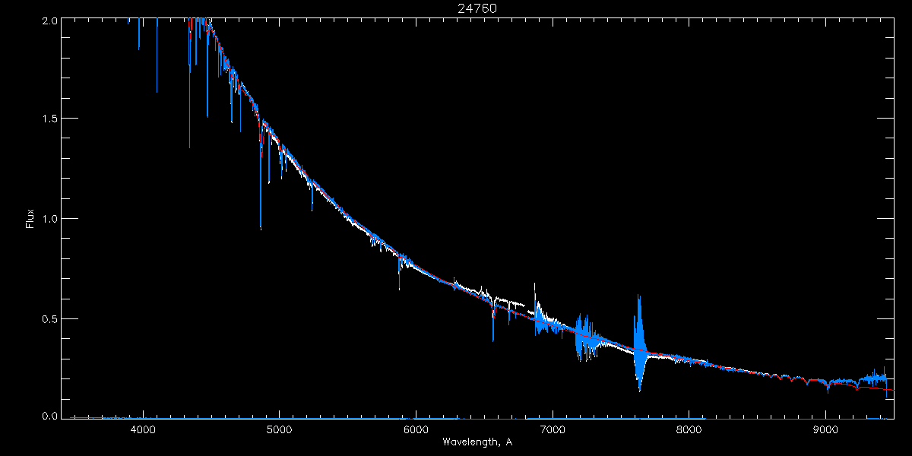
Task: Click the blue noisy band near 7200 Å
Action: (585, 337)
